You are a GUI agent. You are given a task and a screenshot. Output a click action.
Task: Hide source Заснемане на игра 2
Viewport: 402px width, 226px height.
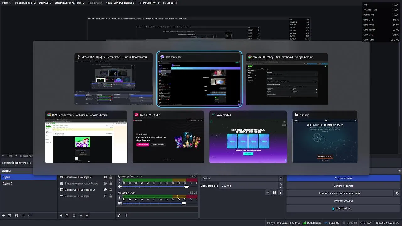(x=105, y=177)
